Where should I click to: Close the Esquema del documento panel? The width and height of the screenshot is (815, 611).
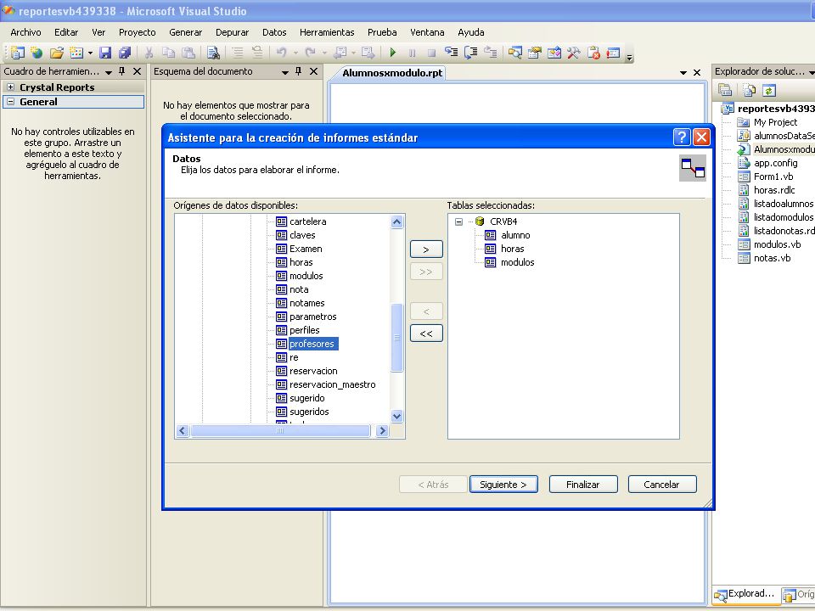313,71
